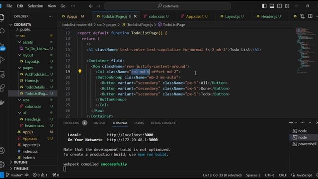
Task: Click the codemeta command center search box
Action: pos(167,6)
